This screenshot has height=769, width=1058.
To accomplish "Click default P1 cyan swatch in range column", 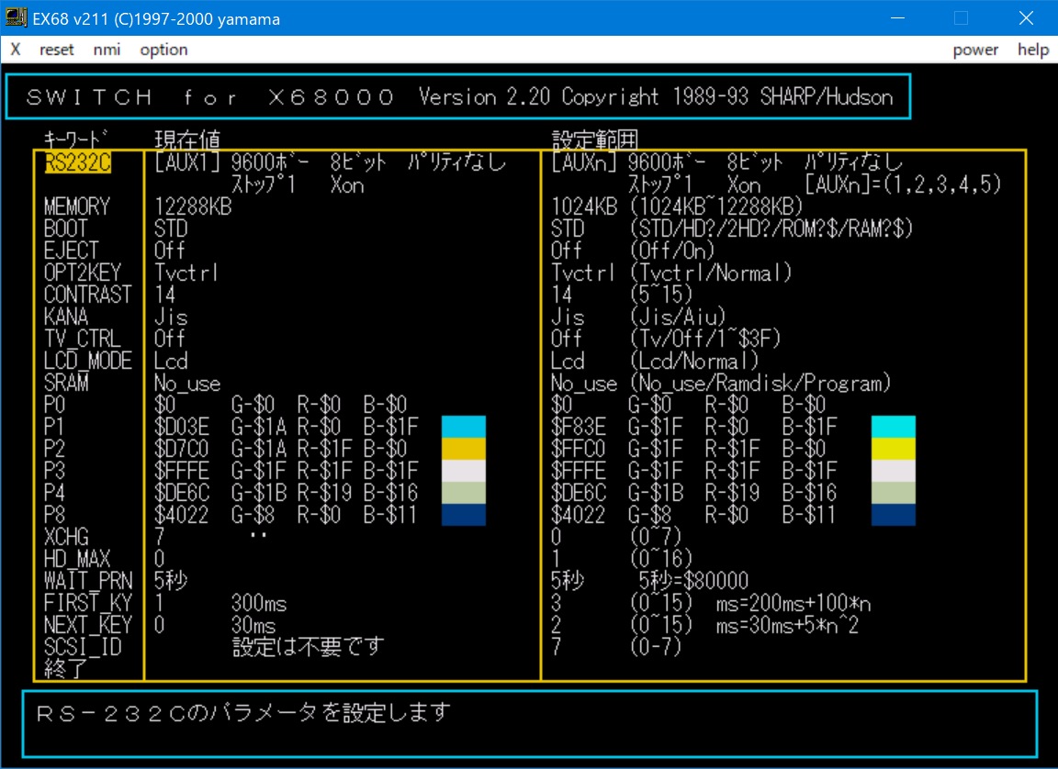I will click(894, 428).
